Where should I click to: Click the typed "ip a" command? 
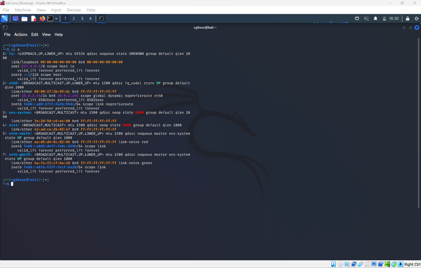coord(15,49)
